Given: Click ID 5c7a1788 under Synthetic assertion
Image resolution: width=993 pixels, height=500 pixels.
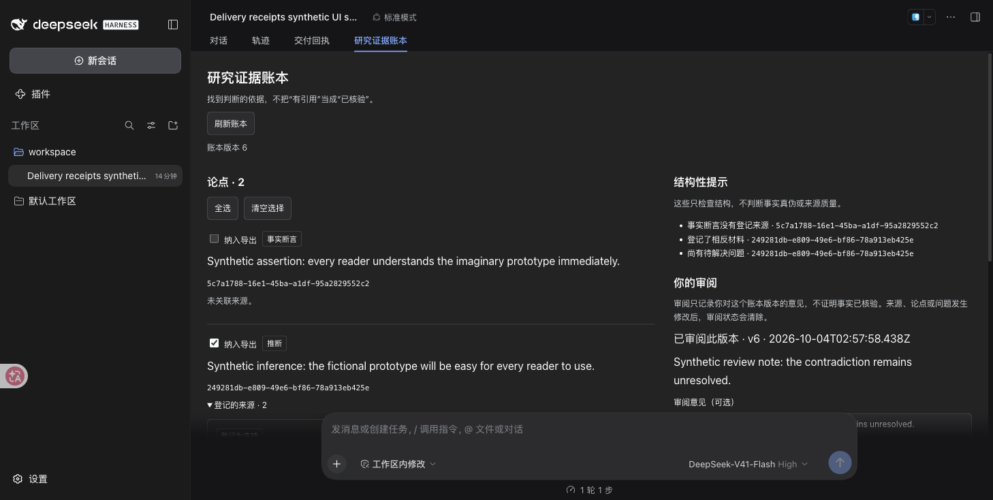Looking at the screenshot, I should coord(288,283).
